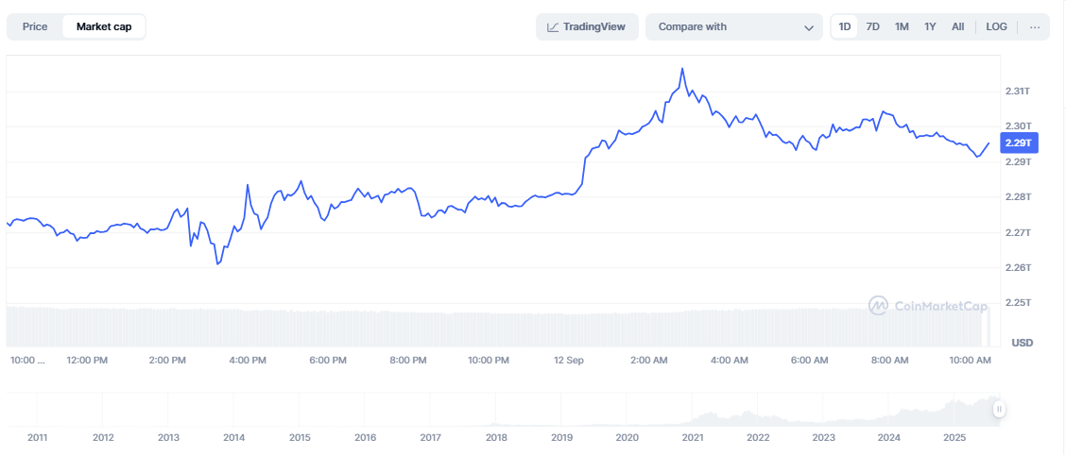1066x455 pixels.
Task: Click the 12 Sep date label
Action: coord(568,360)
